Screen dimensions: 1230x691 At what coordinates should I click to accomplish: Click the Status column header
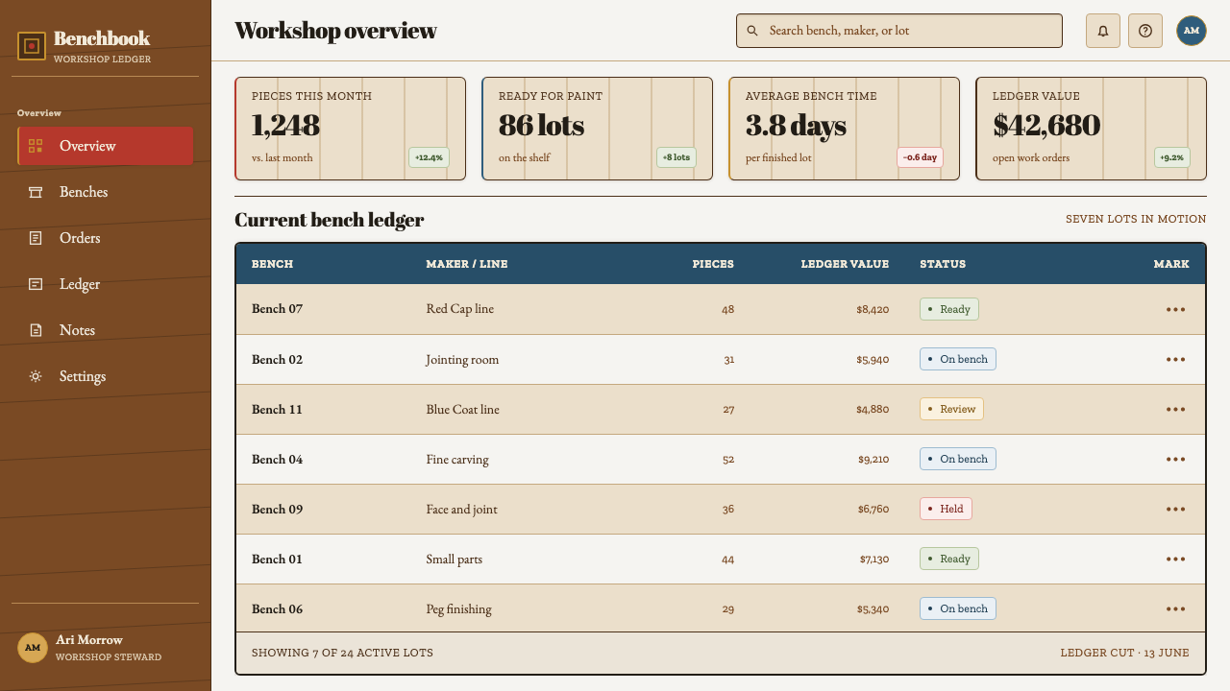(943, 264)
